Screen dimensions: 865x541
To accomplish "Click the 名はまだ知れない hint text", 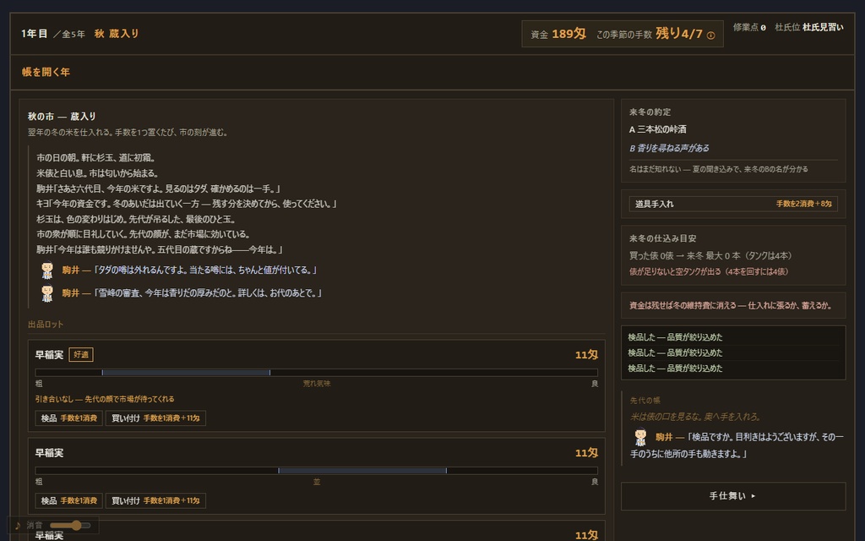I will (x=718, y=169).
